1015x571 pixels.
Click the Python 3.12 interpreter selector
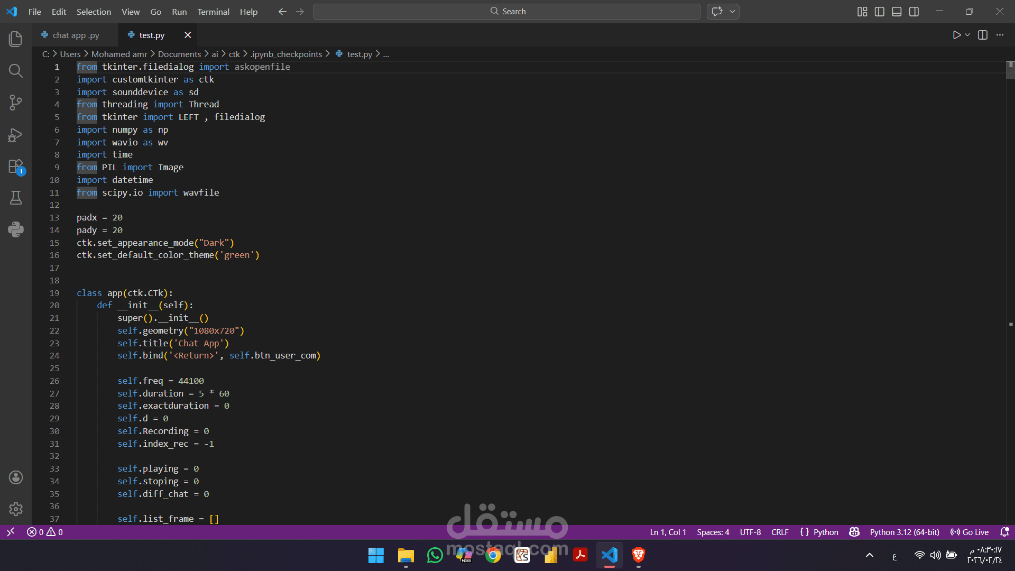[904, 532]
